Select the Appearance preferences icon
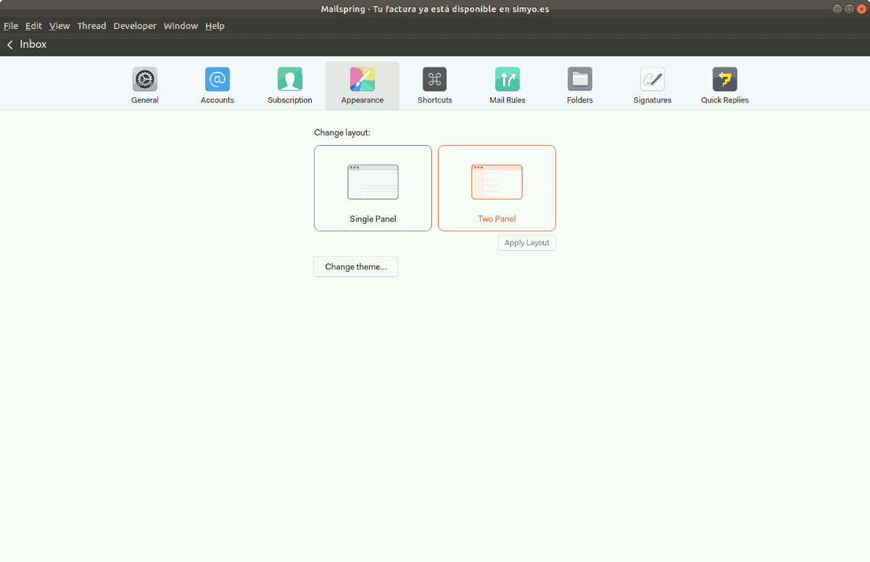This screenshot has width=870, height=562. pyautogui.click(x=362, y=79)
